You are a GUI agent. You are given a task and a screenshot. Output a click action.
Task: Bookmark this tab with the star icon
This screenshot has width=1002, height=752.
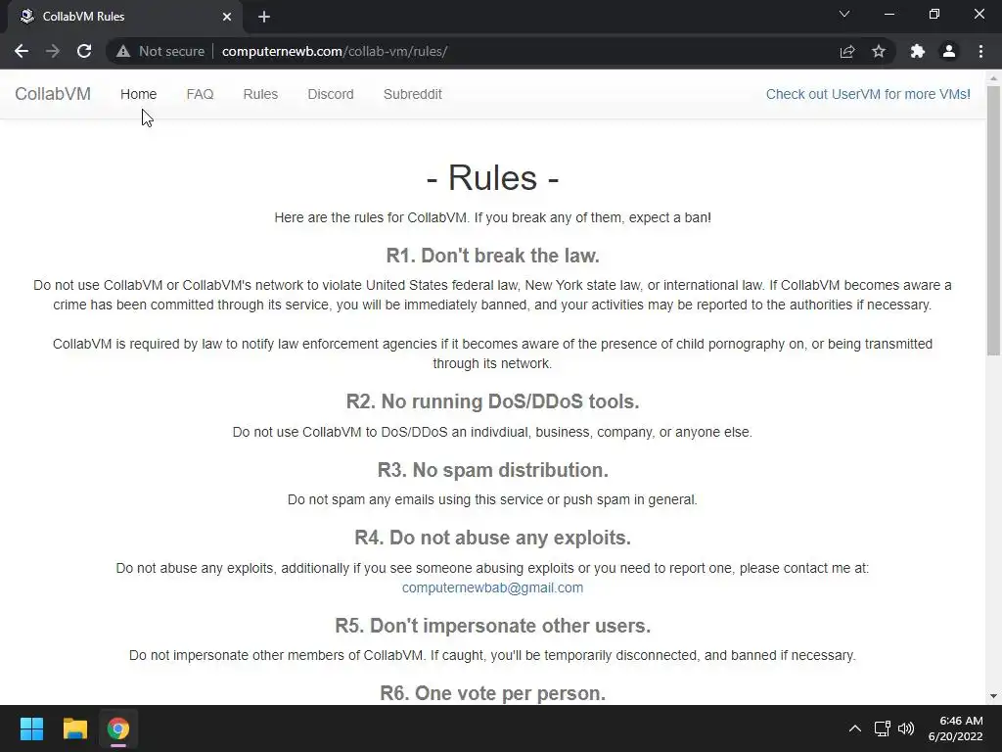pyautogui.click(x=879, y=51)
